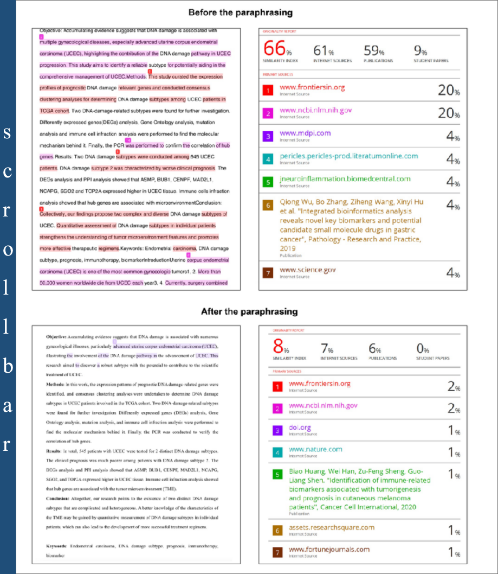Click the 1% value beside www.fortunejournals.com
This screenshot has height=574, width=498.
coord(454,552)
